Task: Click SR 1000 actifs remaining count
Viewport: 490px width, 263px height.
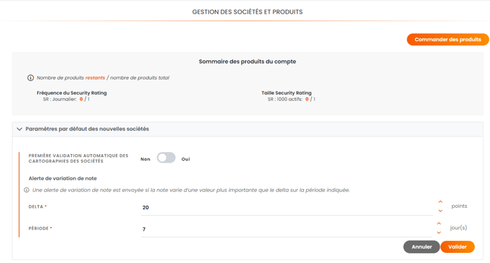Action: pos(307,100)
